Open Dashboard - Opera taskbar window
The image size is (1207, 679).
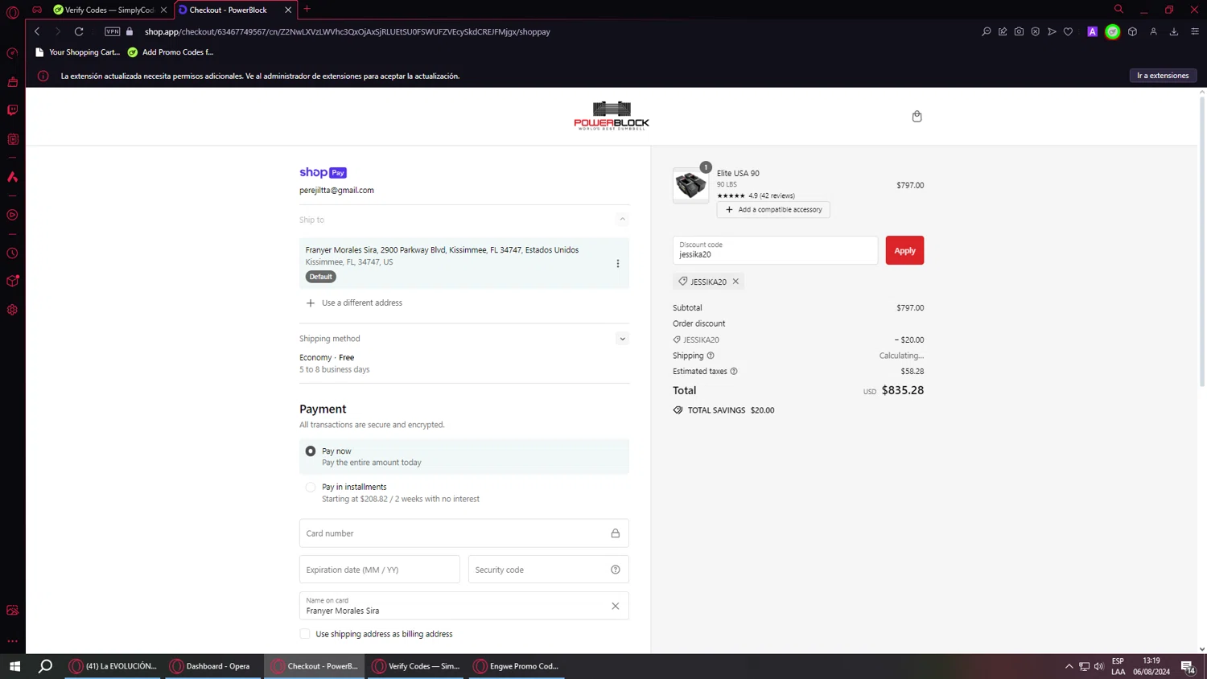click(213, 666)
